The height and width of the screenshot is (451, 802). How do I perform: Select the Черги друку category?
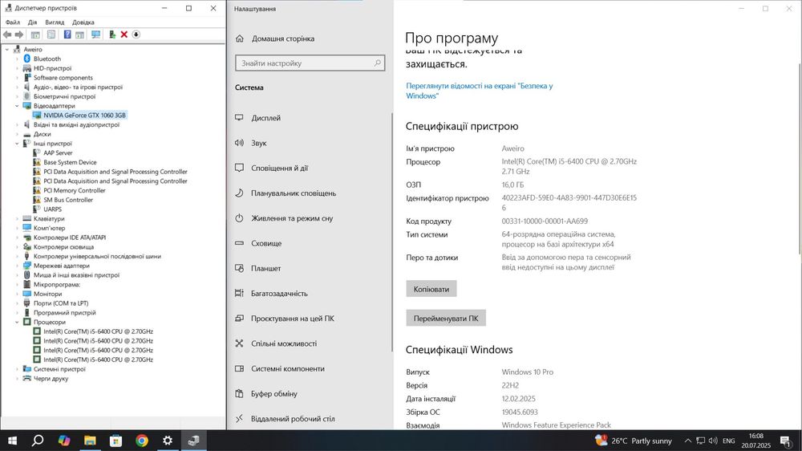(x=51, y=379)
